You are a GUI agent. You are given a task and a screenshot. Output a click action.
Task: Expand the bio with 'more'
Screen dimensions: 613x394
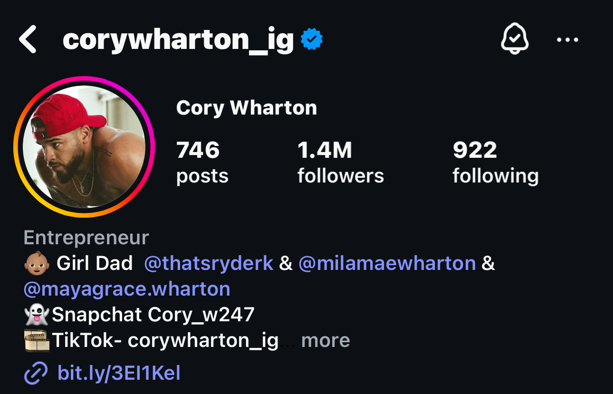coord(326,340)
